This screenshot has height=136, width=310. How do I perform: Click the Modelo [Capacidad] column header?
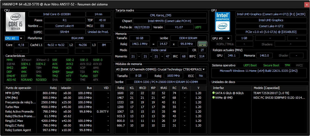[279, 88]
